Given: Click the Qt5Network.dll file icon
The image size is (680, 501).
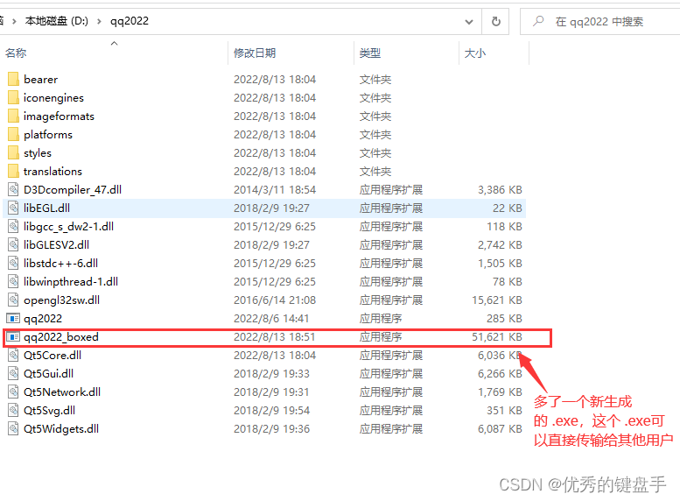Looking at the screenshot, I should [13, 392].
